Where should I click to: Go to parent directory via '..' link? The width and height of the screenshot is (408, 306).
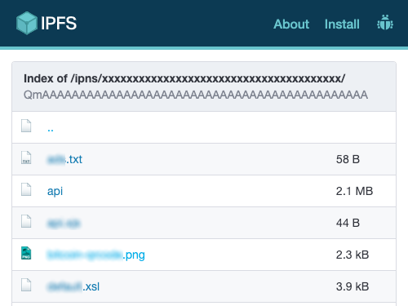pos(51,129)
